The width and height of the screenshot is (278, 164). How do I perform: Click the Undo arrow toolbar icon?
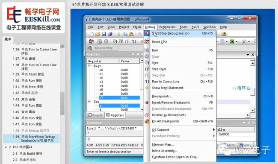click(x=140, y=34)
